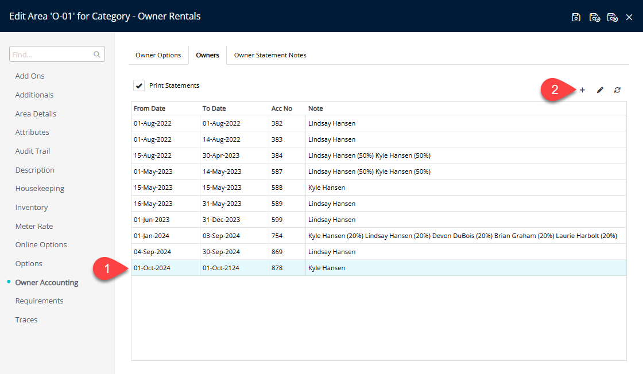Close the Edit Area dialog with the X

629,17
